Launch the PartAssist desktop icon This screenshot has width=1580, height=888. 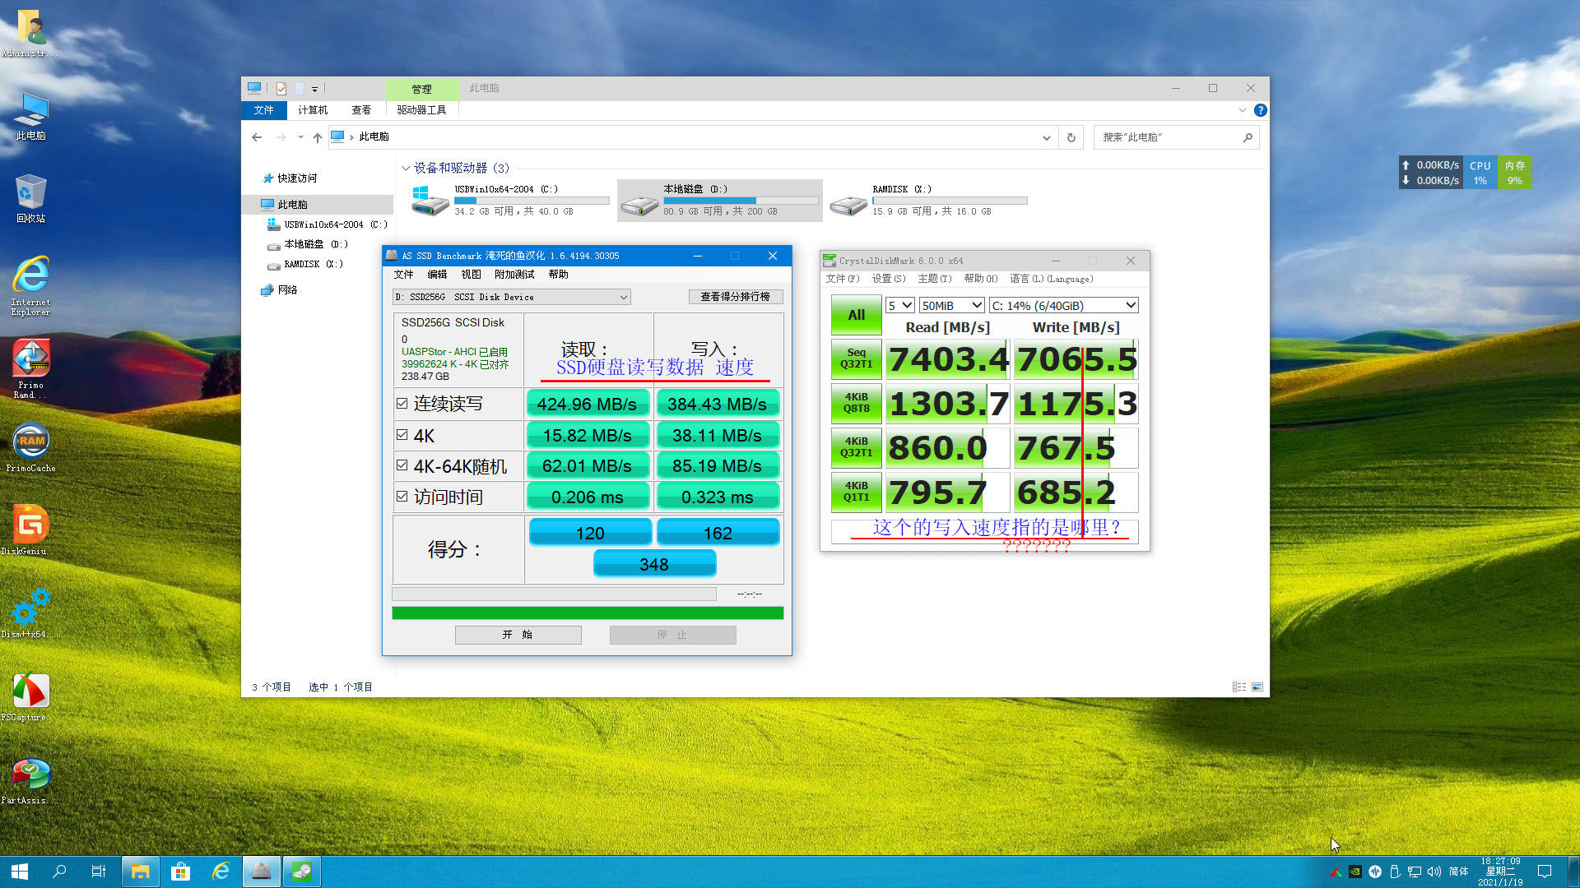tap(31, 780)
